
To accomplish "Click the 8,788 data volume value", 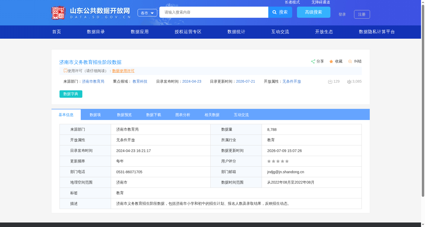I will [272, 130].
